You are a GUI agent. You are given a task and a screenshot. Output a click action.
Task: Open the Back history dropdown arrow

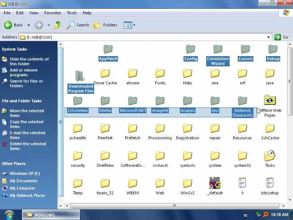click(29, 25)
